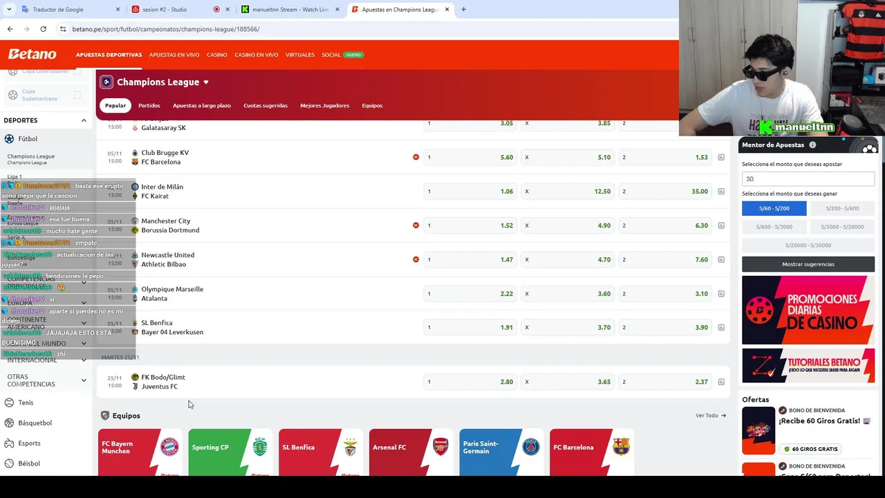Open stats icon for Club Brugge row
This screenshot has height=498, width=885.
click(x=721, y=158)
